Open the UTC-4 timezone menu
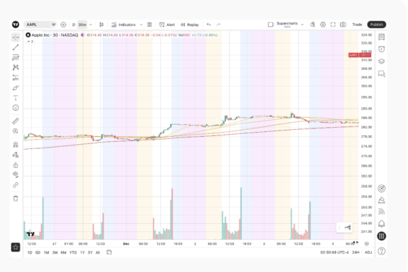This screenshot has width=408, height=272. point(335,252)
